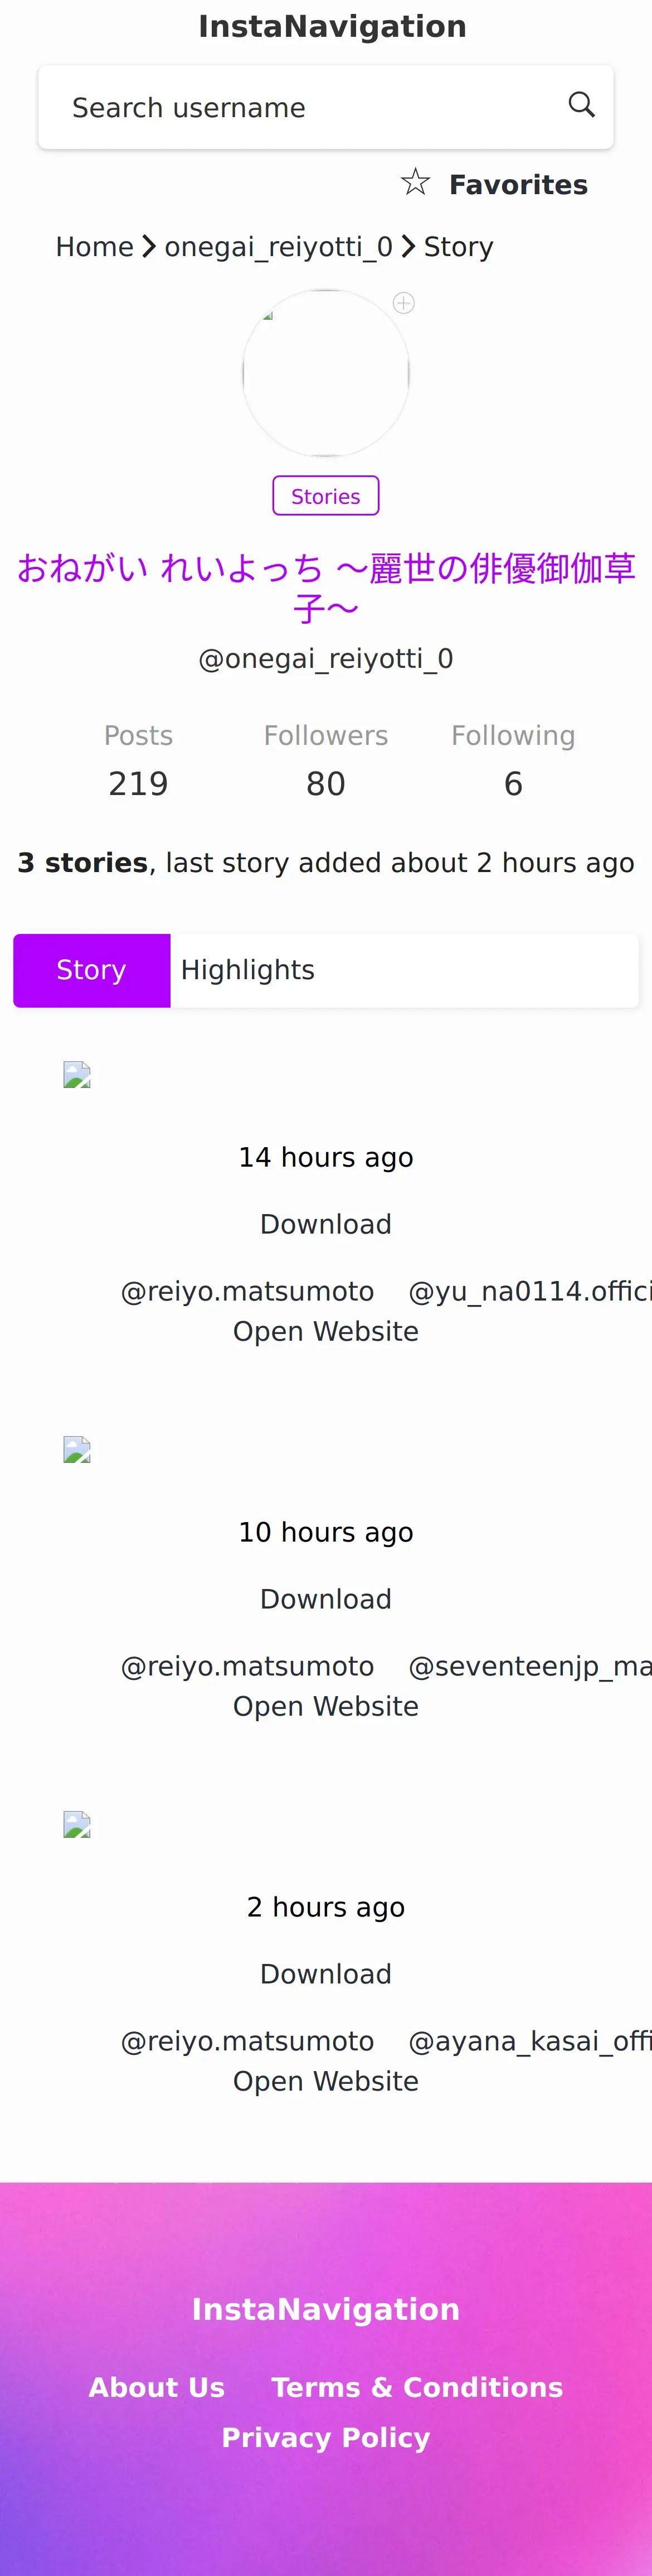Image resolution: width=652 pixels, height=2576 pixels.
Task: Open the Terms & Conditions footer link
Action: 417,2387
